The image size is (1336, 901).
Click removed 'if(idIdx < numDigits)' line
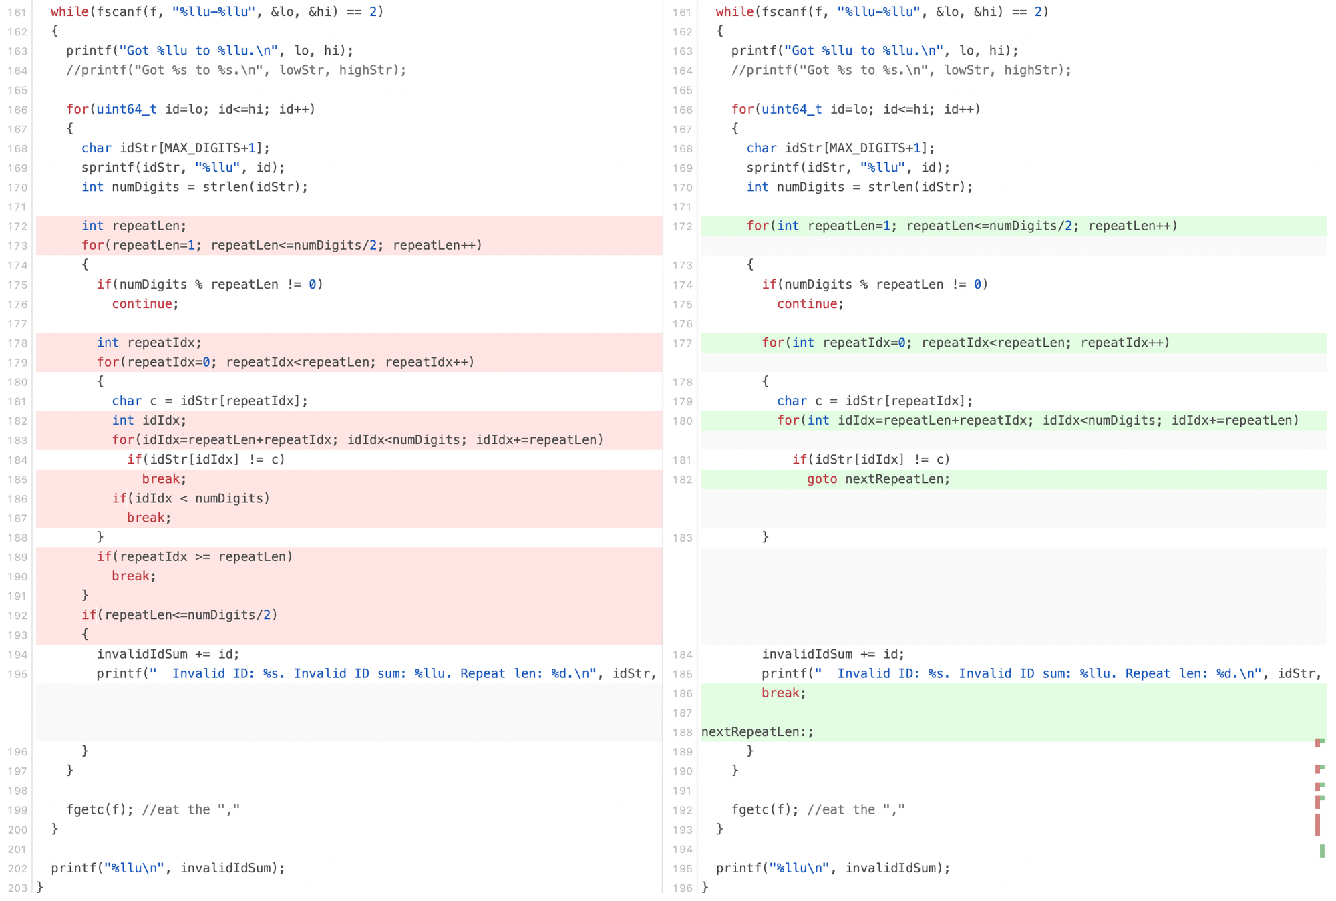click(190, 498)
